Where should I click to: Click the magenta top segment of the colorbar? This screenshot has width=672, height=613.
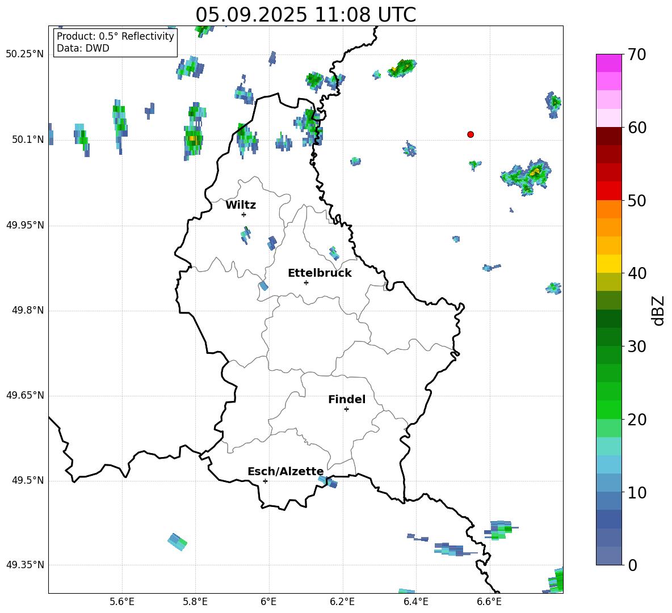[609, 63]
